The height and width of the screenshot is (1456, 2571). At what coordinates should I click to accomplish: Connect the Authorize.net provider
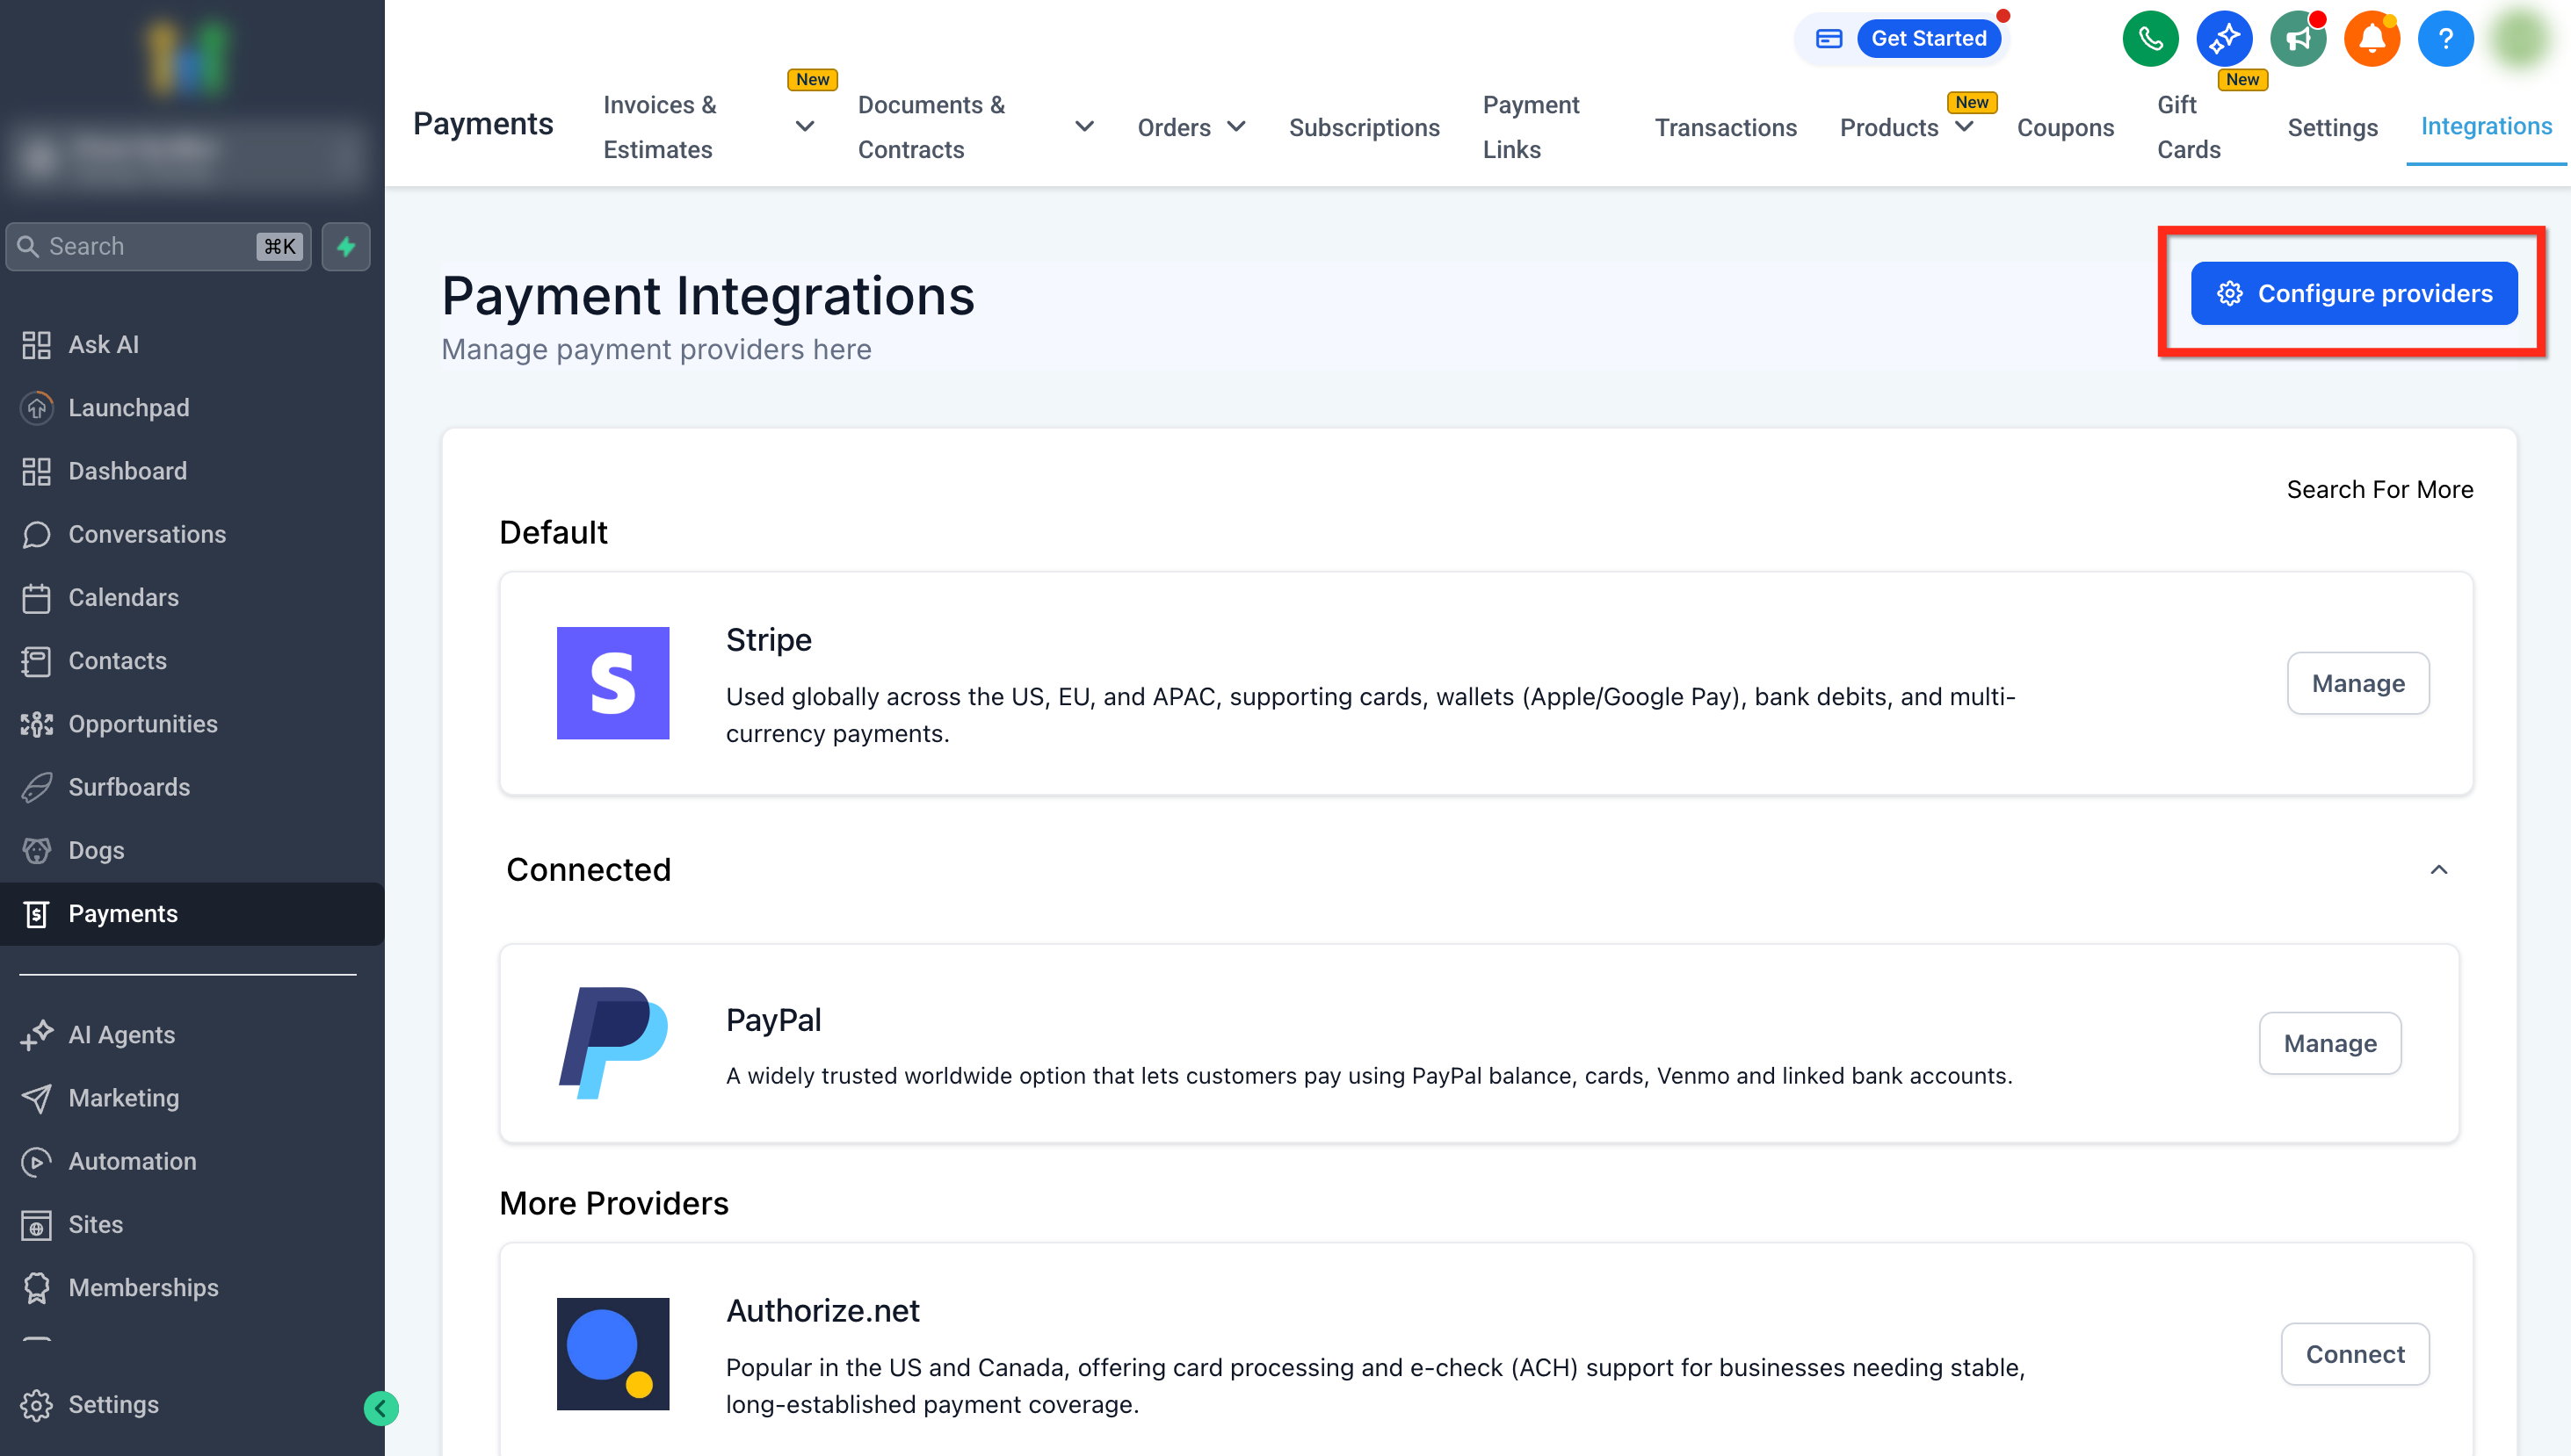pos(2354,1353)
